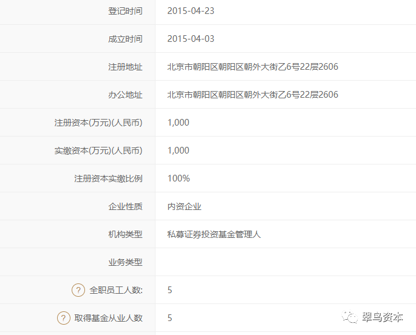The height and width of the screenshot is (335, 416).
Task: Click the 1,000 value in the 注册资本 row
Action: [179, 123]
